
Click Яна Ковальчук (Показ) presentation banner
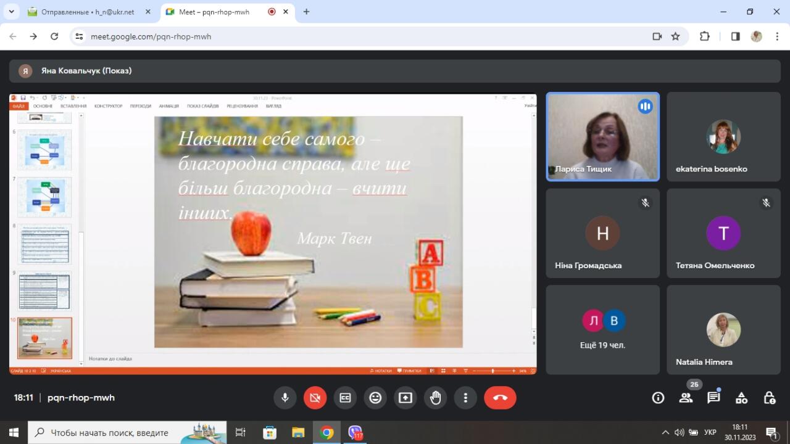(x=395, y=71)
